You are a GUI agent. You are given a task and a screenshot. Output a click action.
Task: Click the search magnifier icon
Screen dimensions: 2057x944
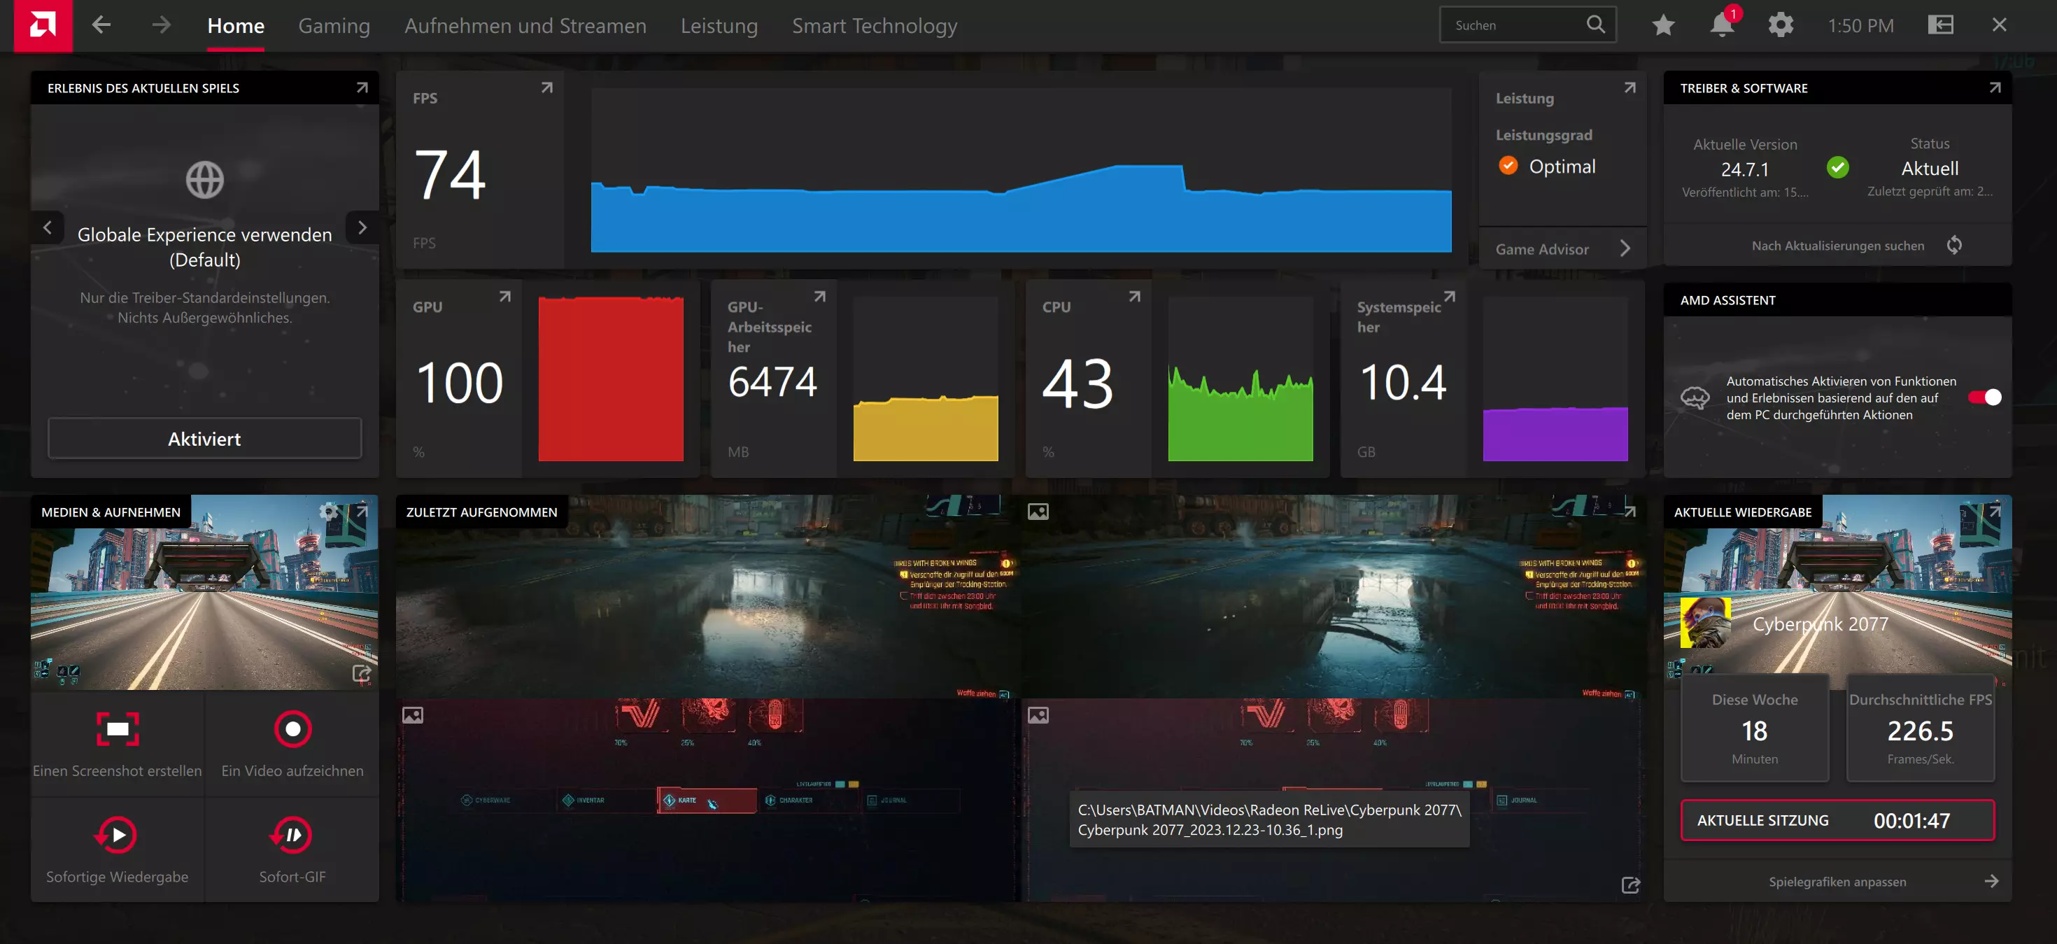1595,24
